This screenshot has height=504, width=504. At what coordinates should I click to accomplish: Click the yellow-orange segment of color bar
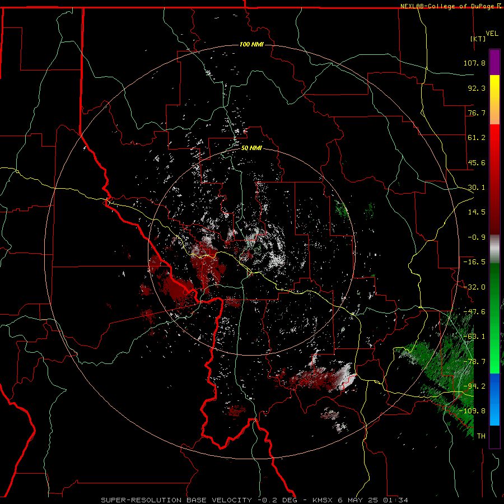click(494, 100)
